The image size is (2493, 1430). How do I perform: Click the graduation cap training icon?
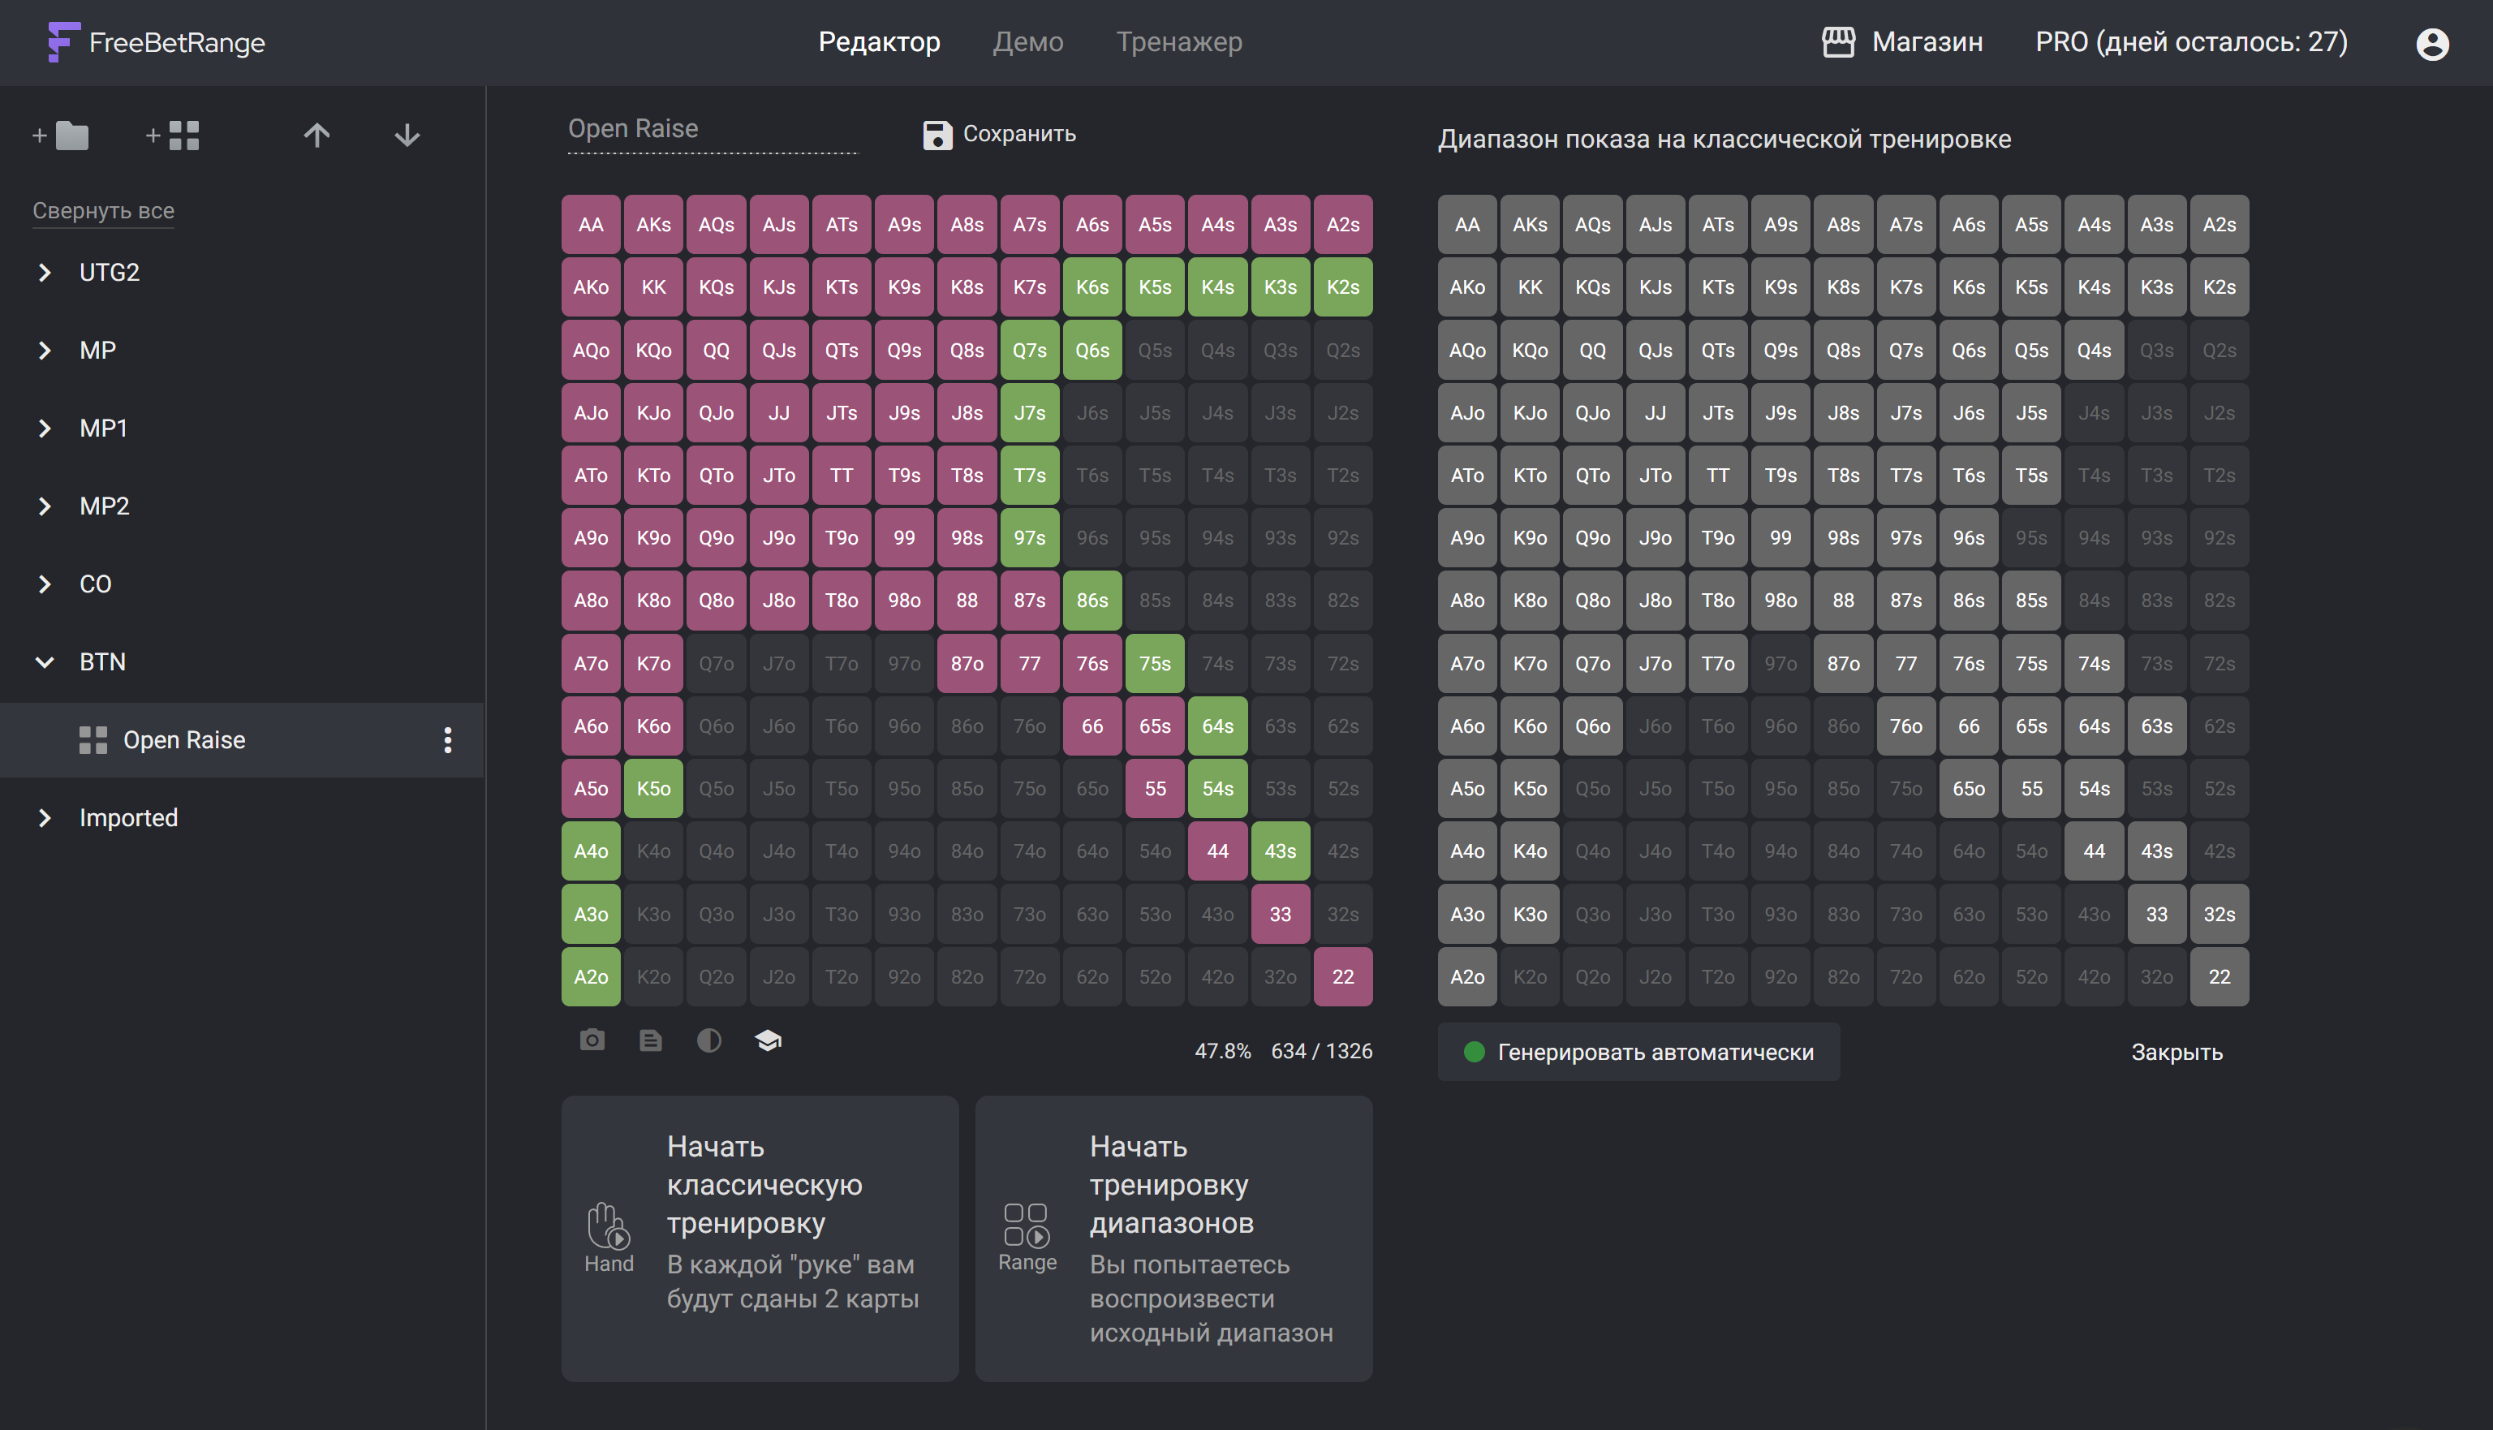click(768, 1040)
